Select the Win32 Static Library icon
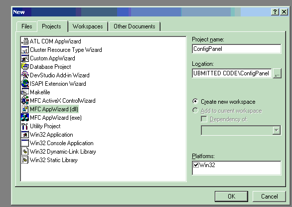The width and height of the screenshot is (292, 207). [25, 160]
